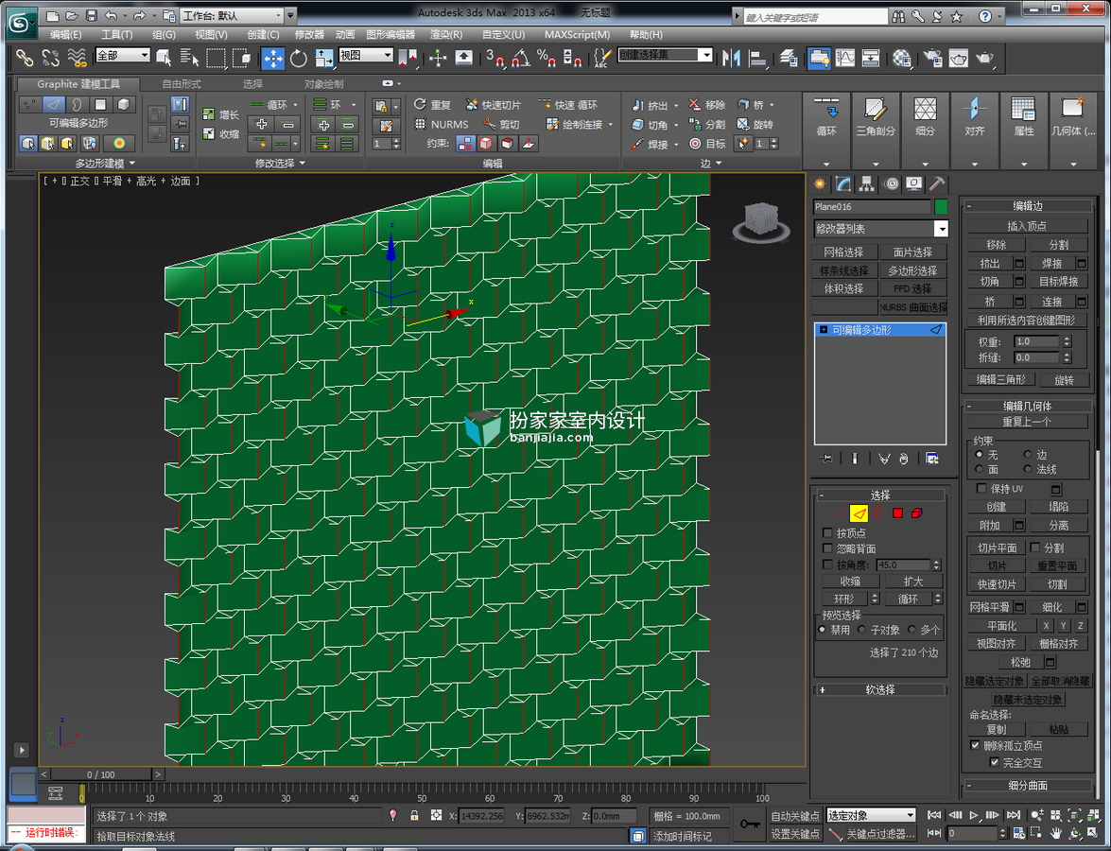Click Play Animation button
Screen dimensions: 1111x851
[974, 816]
